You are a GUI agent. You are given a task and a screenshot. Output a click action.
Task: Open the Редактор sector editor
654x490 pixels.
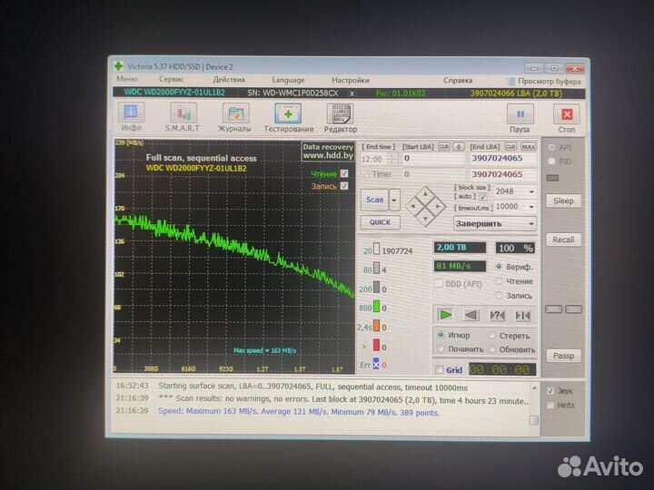(341, 117)
